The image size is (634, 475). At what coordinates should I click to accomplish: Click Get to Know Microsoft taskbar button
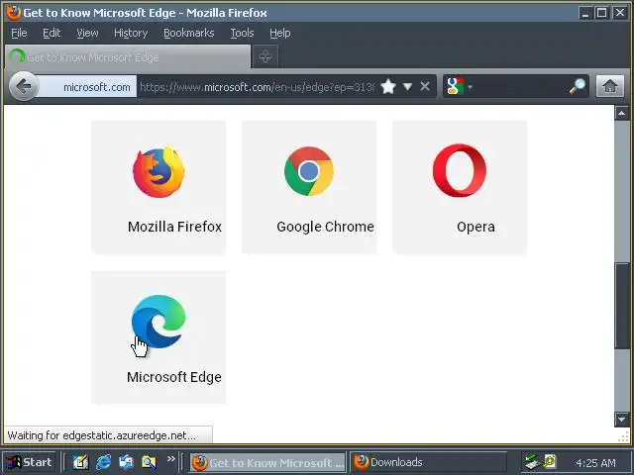click(267, 462)
